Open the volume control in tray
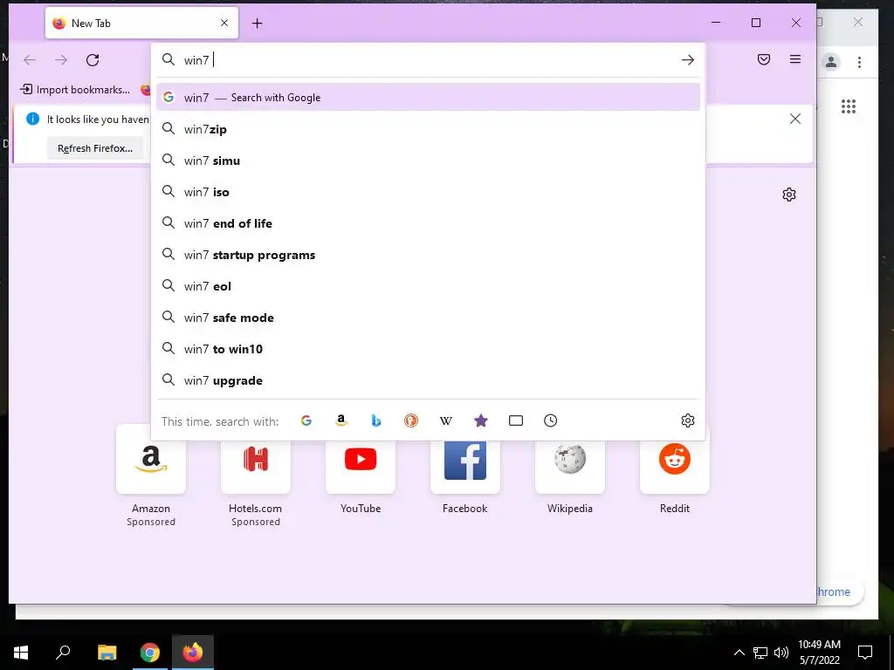 [x=781, y=653]
